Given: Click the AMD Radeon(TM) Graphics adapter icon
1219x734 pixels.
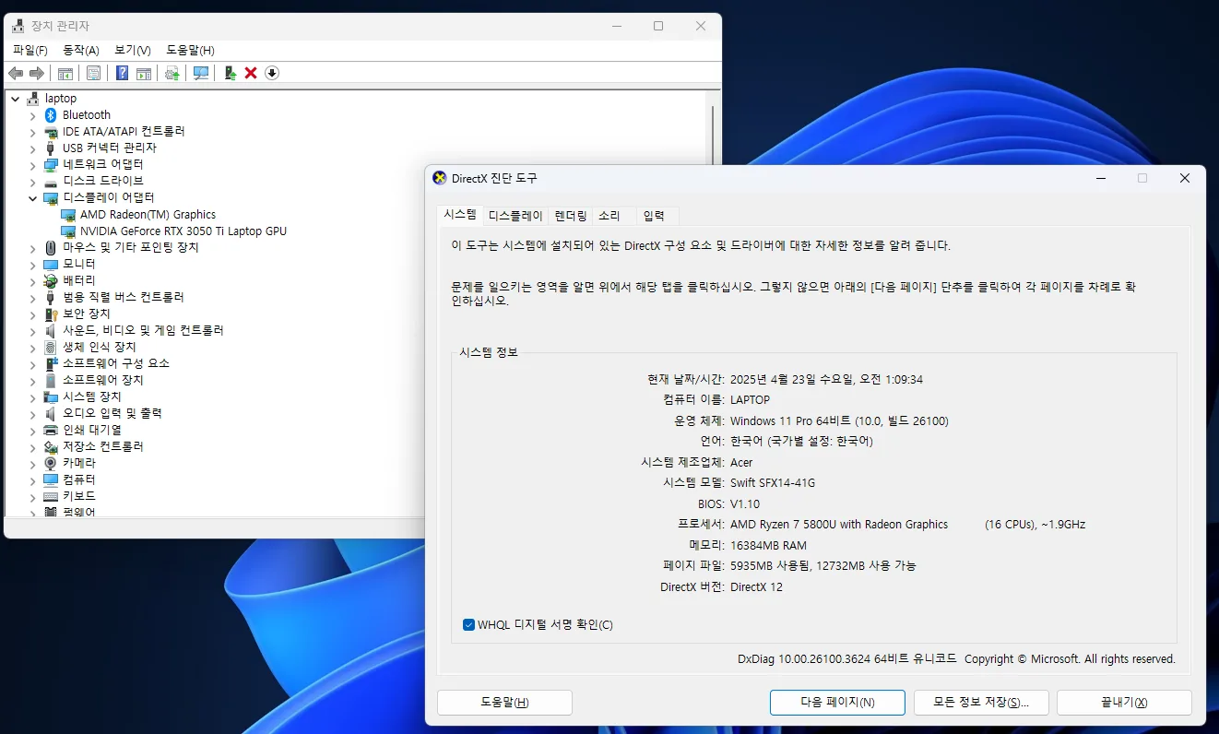Looking at the screenshot, I should pos(68,215).
